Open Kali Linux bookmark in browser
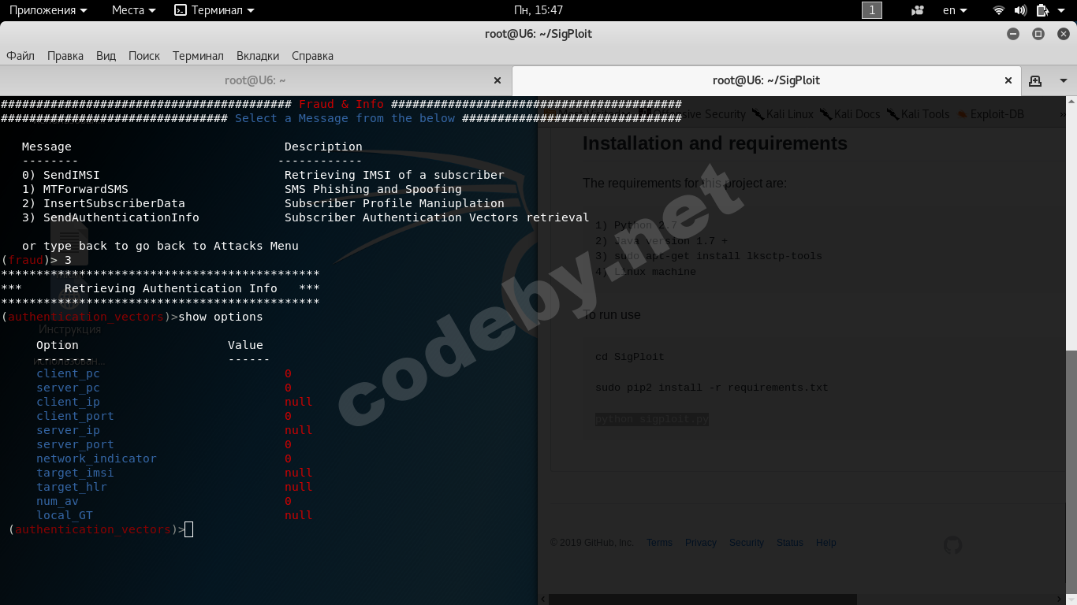The height and width of the screenshot is (605, 1077). [x=782, y=114]
